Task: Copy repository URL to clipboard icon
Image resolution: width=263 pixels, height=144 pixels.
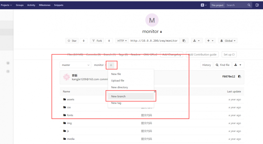Action: click(x=184, y=41)
